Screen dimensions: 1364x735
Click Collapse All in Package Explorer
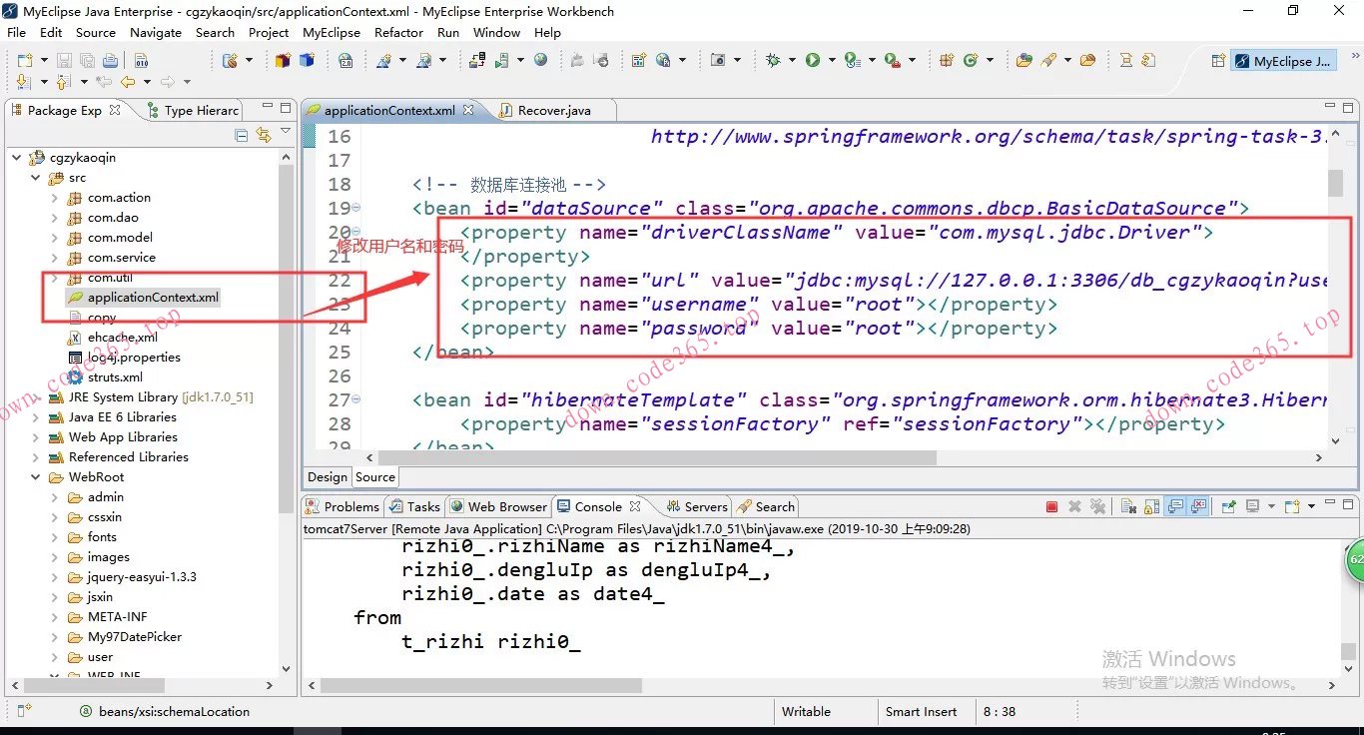pos(241,135)
